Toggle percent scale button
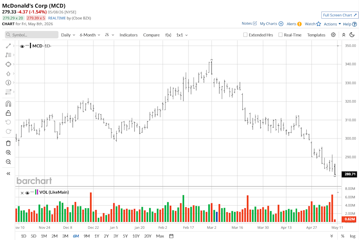 click(x=343, y=236)
